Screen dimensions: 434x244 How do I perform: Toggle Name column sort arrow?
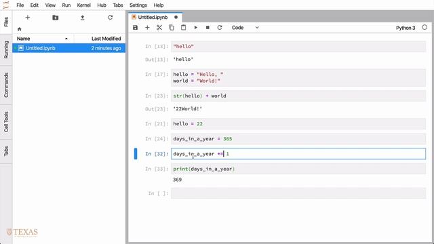click(66, 39)
